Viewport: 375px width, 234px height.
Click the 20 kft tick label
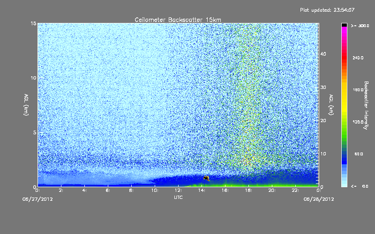(323, 121)
